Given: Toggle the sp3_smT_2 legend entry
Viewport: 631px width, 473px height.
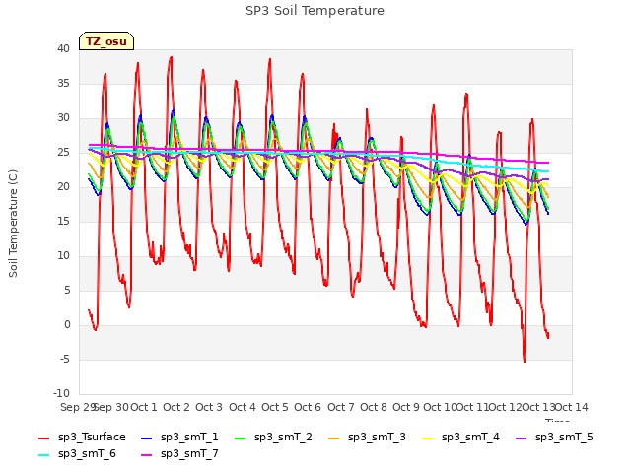Looking at the screenshot, I should 273,438.
